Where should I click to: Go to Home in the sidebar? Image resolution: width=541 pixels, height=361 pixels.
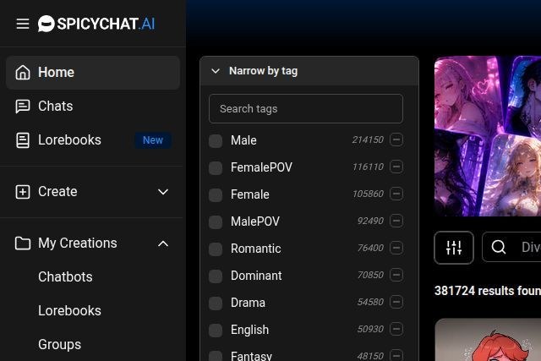93,73
